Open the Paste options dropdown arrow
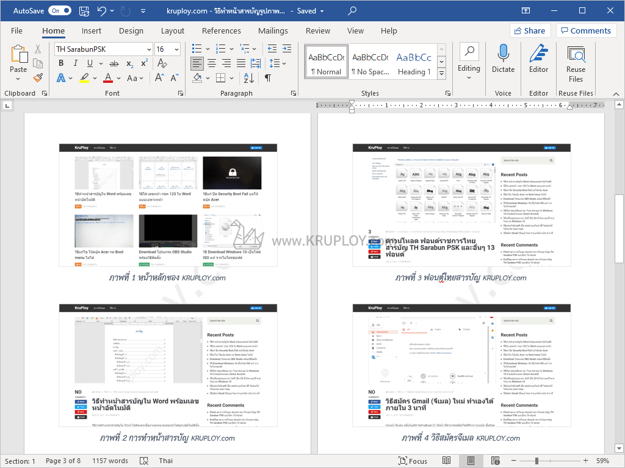This screenshot has width=625, height=468. [x=18, y=79]
